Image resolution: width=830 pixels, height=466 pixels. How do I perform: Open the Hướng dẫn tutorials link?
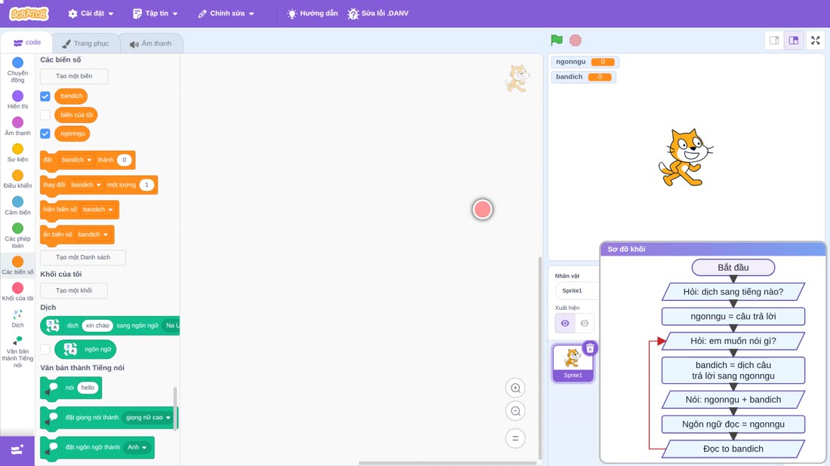tap(312, 14)
